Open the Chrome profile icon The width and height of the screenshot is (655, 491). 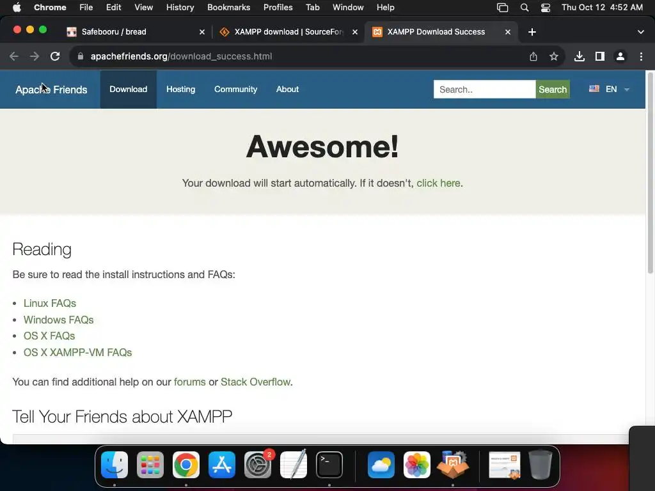click(x=620, y=56)
